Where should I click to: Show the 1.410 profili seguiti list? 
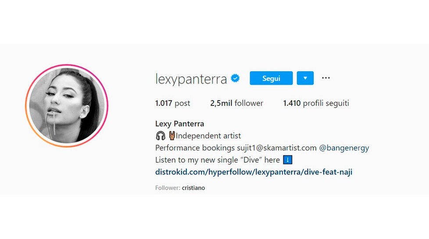(316, 103)
